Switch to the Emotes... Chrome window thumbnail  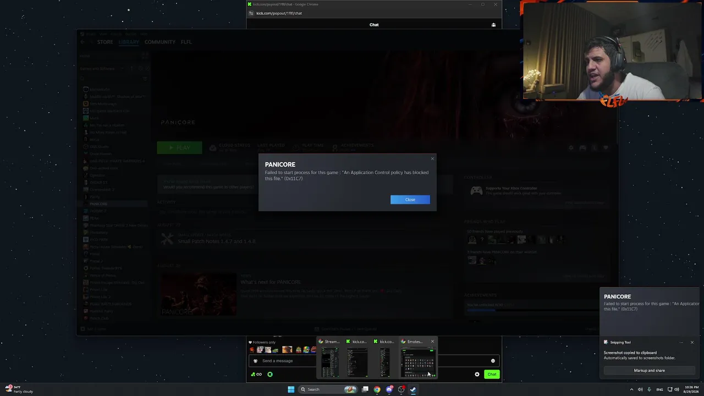pos(417,358)
